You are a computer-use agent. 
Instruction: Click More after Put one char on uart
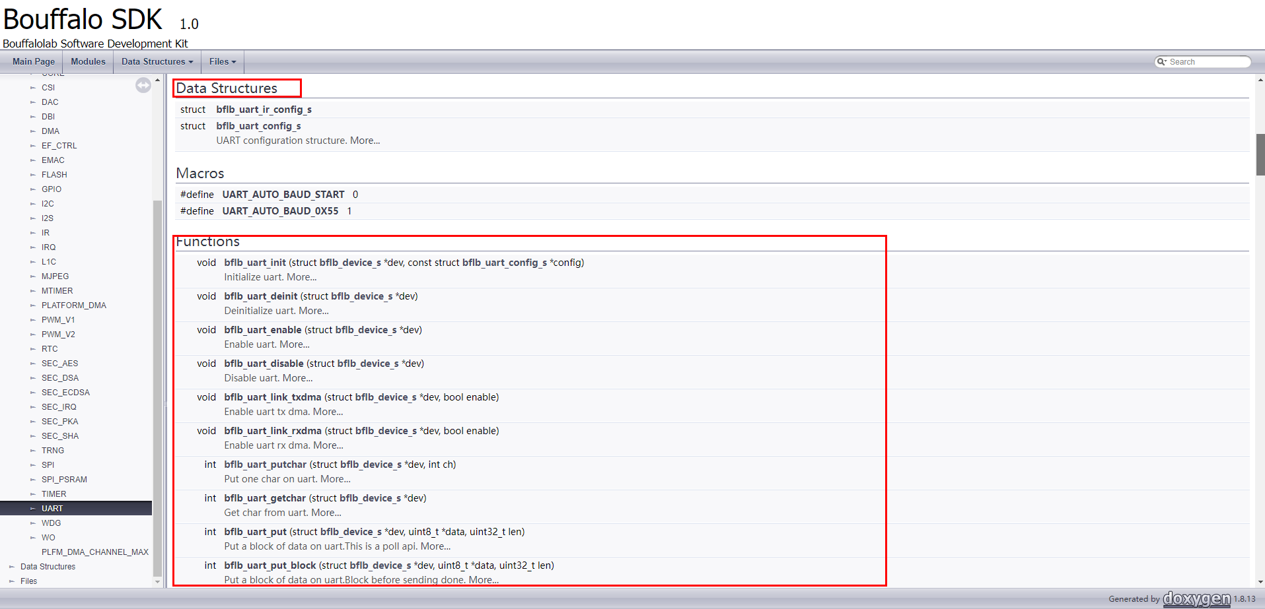(x=335, y=479)
